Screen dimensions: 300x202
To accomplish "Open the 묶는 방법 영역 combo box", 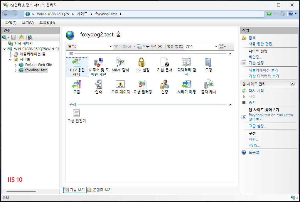I will point(201,46).
